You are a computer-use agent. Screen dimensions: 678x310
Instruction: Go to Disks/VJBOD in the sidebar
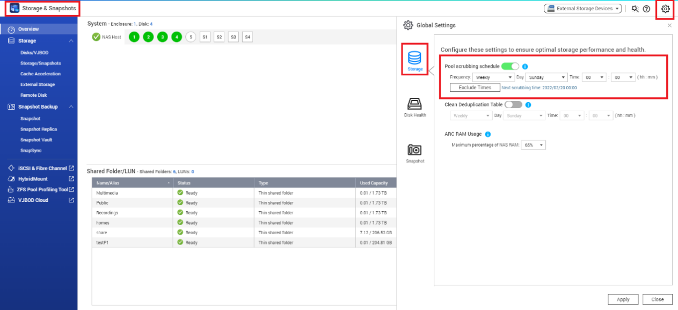click(34, 53)
